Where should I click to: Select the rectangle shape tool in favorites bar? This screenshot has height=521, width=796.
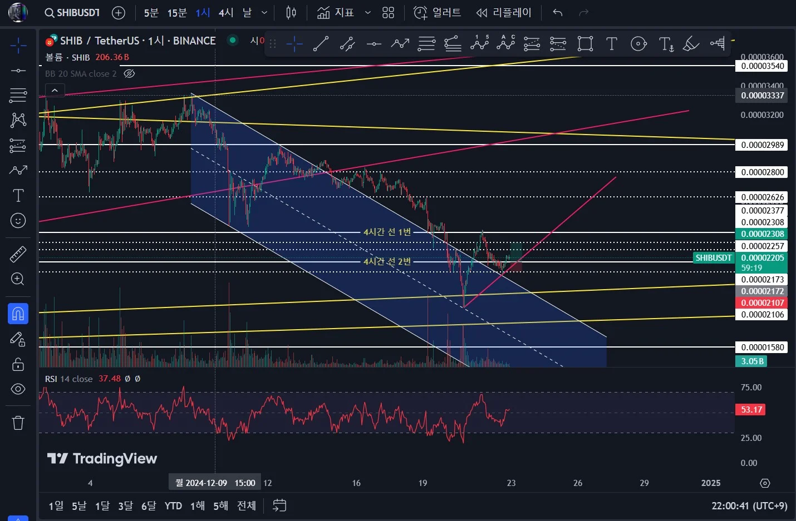585,43
